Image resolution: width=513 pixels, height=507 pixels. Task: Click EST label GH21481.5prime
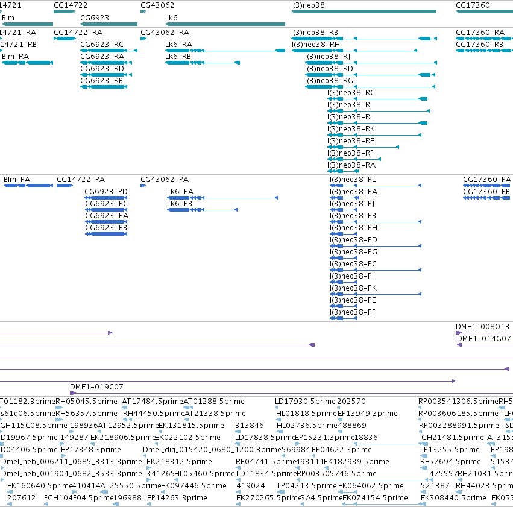(453, 438)
